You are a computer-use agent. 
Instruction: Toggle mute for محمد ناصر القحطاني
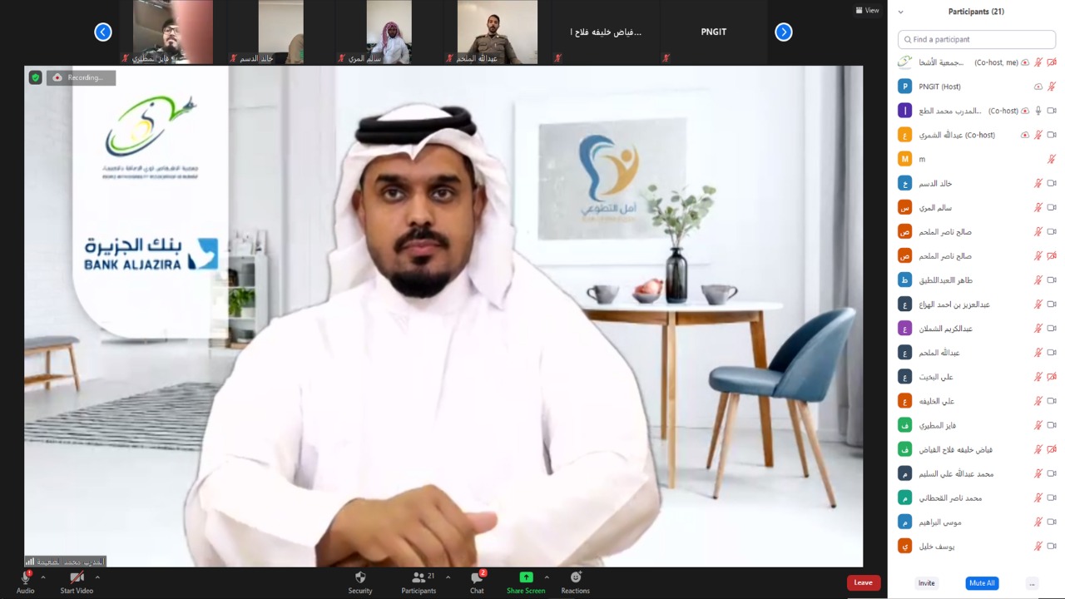click(1038, 498)
